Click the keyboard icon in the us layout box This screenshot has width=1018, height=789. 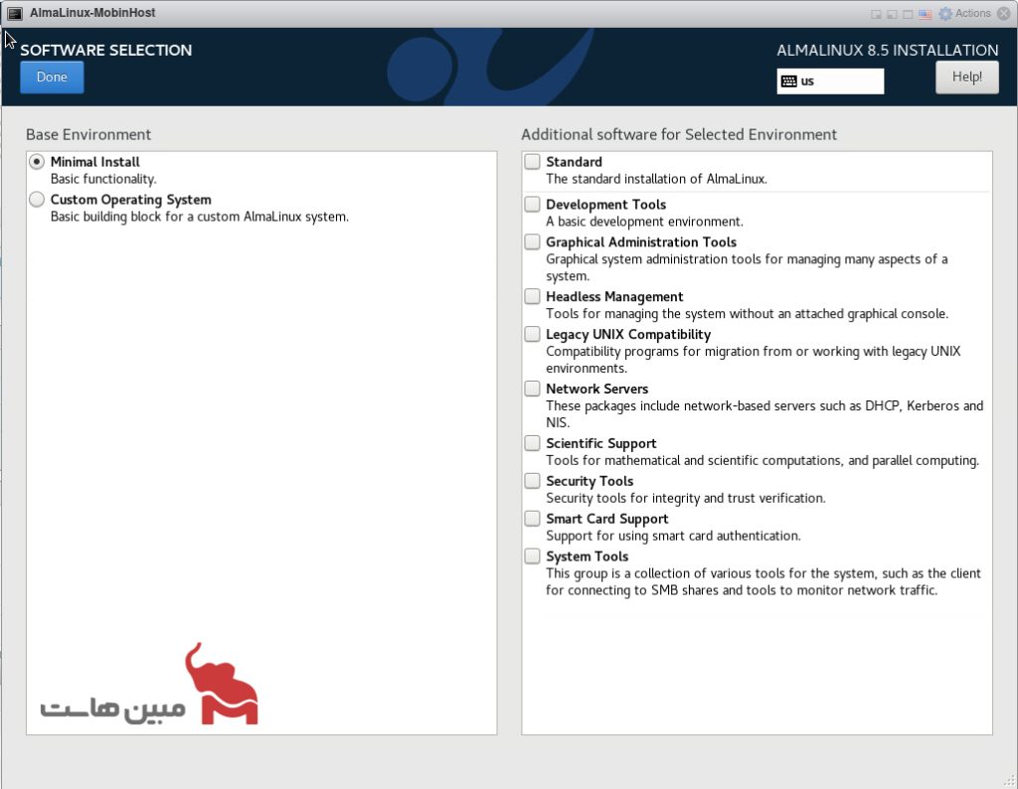788,81
